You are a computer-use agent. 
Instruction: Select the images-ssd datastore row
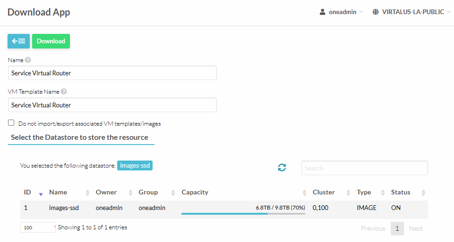pos(63,208)
